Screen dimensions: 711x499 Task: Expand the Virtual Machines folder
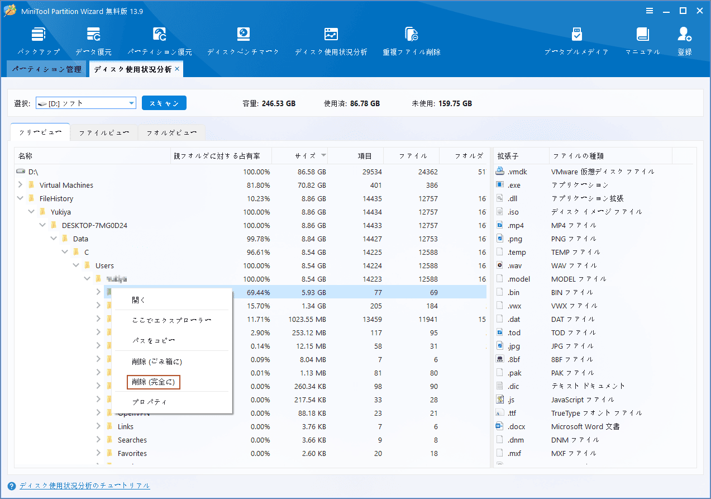point(21,184)
